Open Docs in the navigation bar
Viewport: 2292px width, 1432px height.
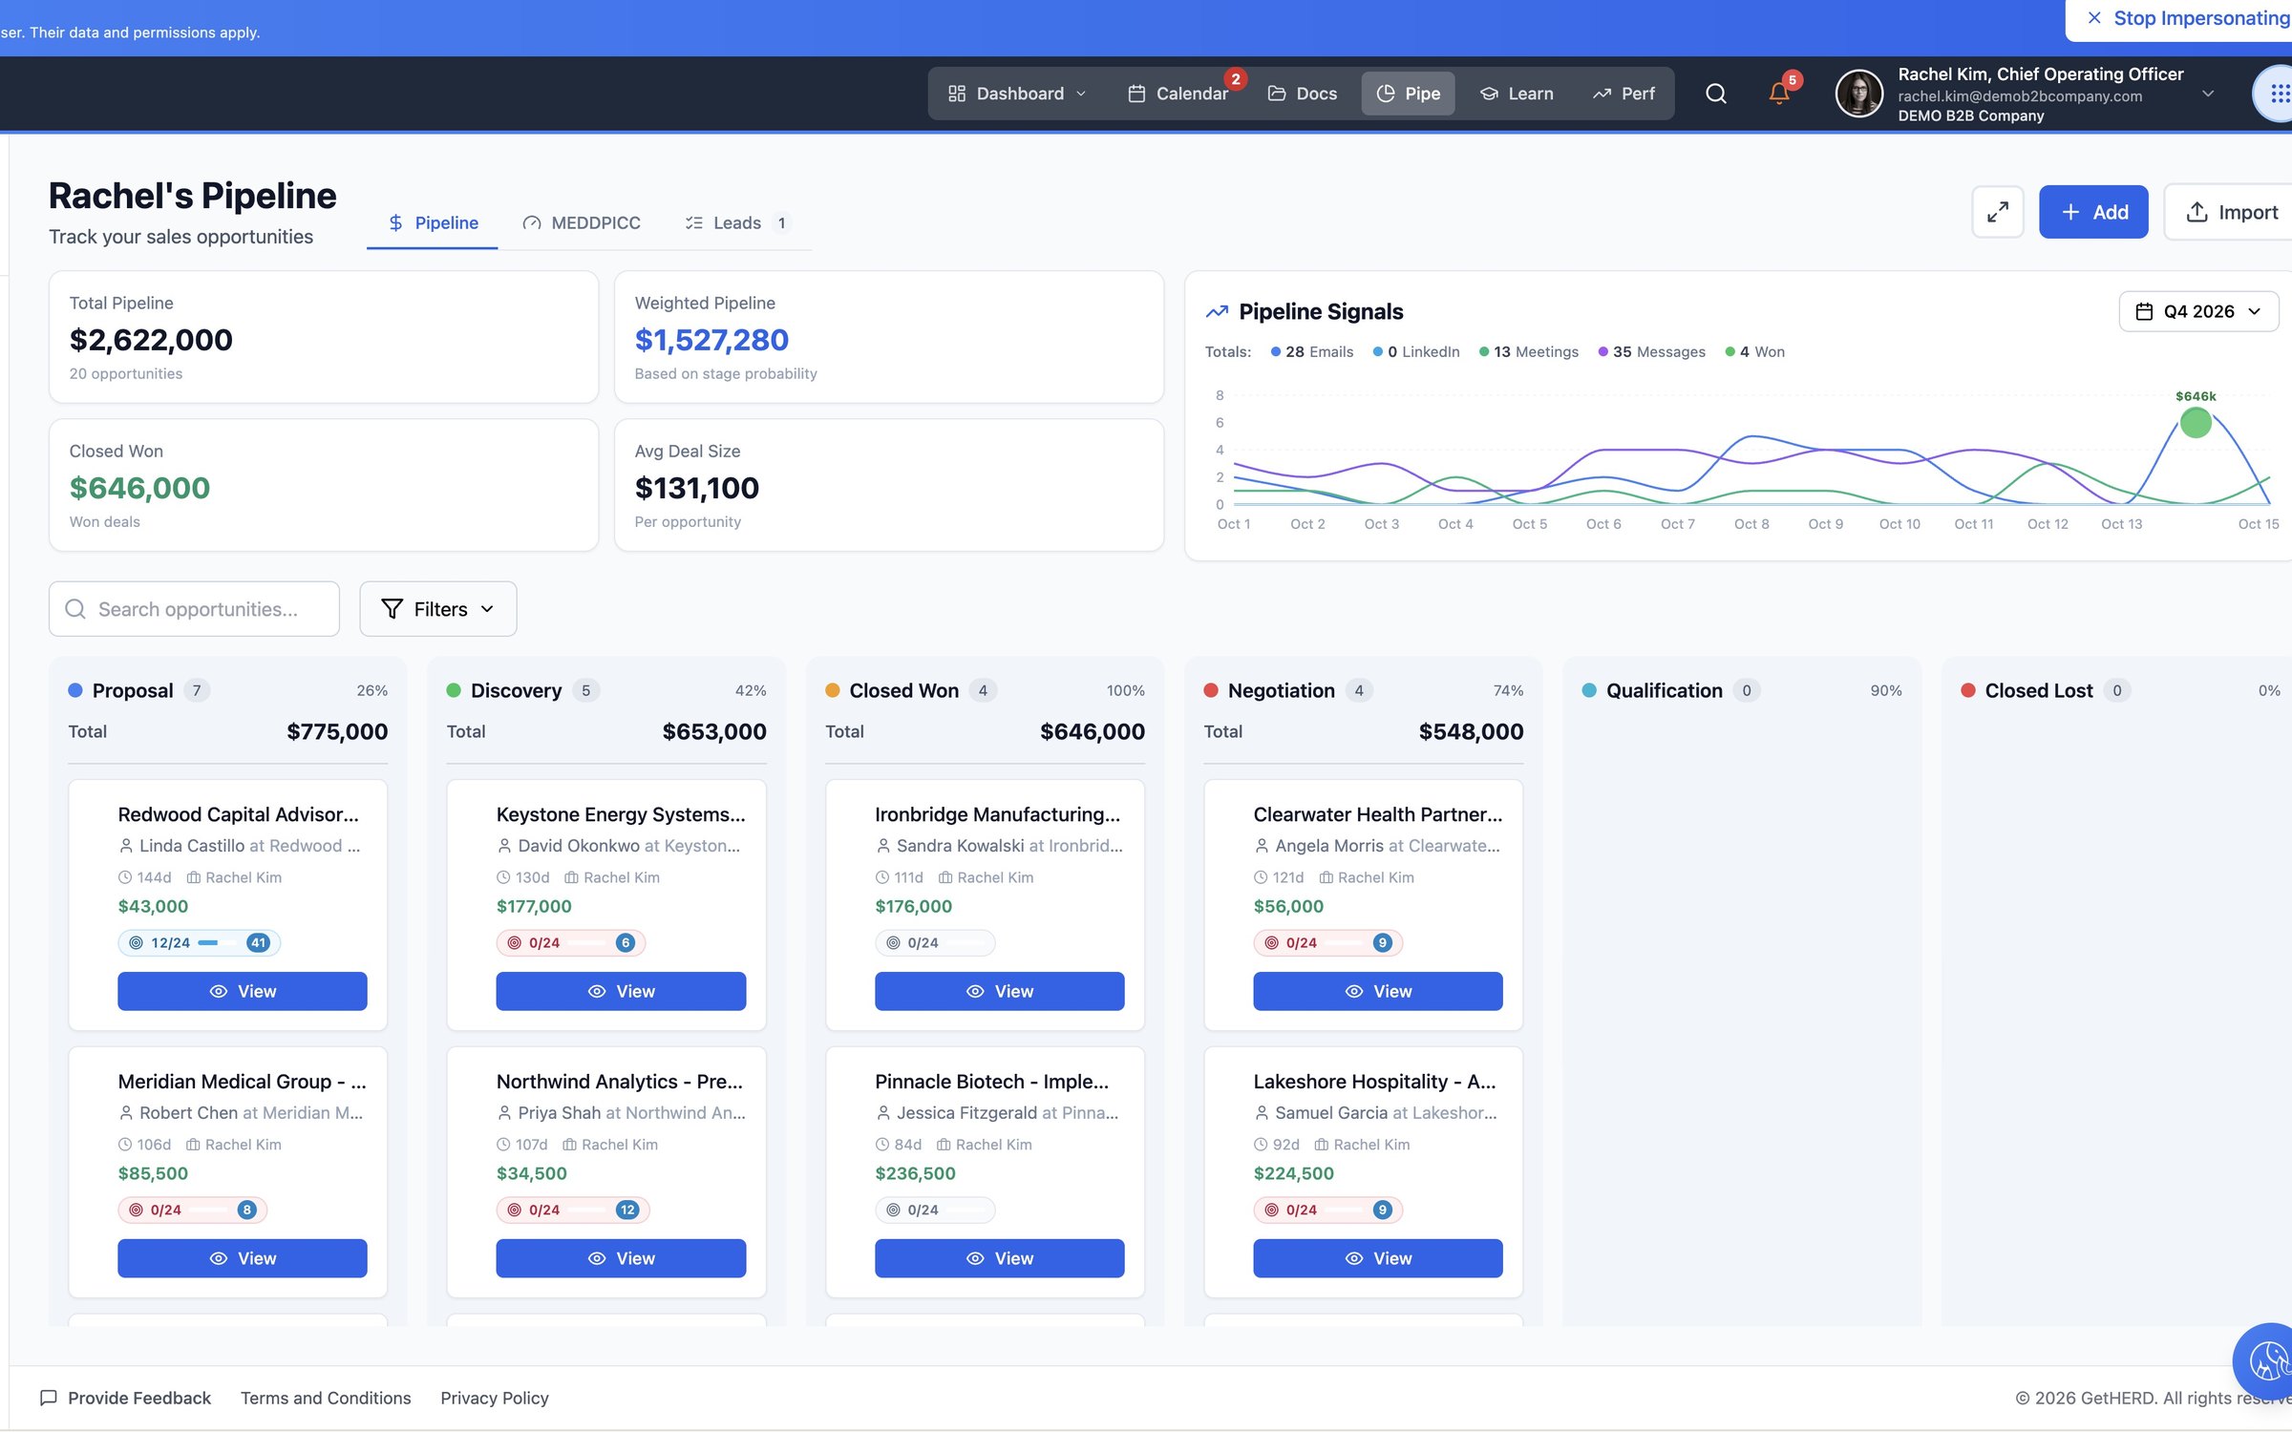click(x=1302, y=94)
